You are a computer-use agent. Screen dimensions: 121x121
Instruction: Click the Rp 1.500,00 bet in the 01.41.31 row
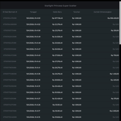coord(77,86)
